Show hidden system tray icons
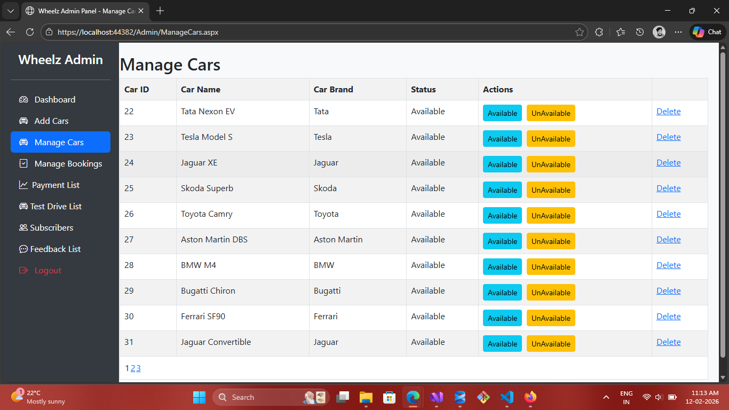This screenshot has height=410, width=729. pos(606,397)
